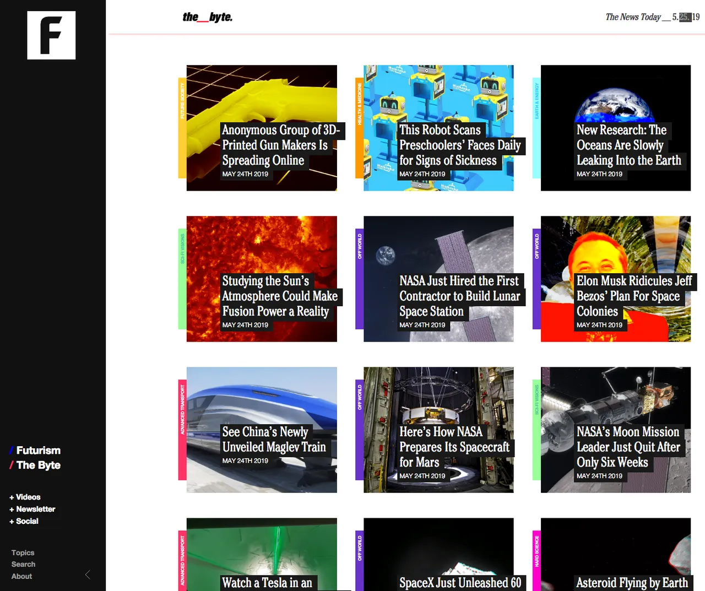Click the cyan Earth & Energy category tag
Screen dimensions: 705x591
(x=536, y=128)
